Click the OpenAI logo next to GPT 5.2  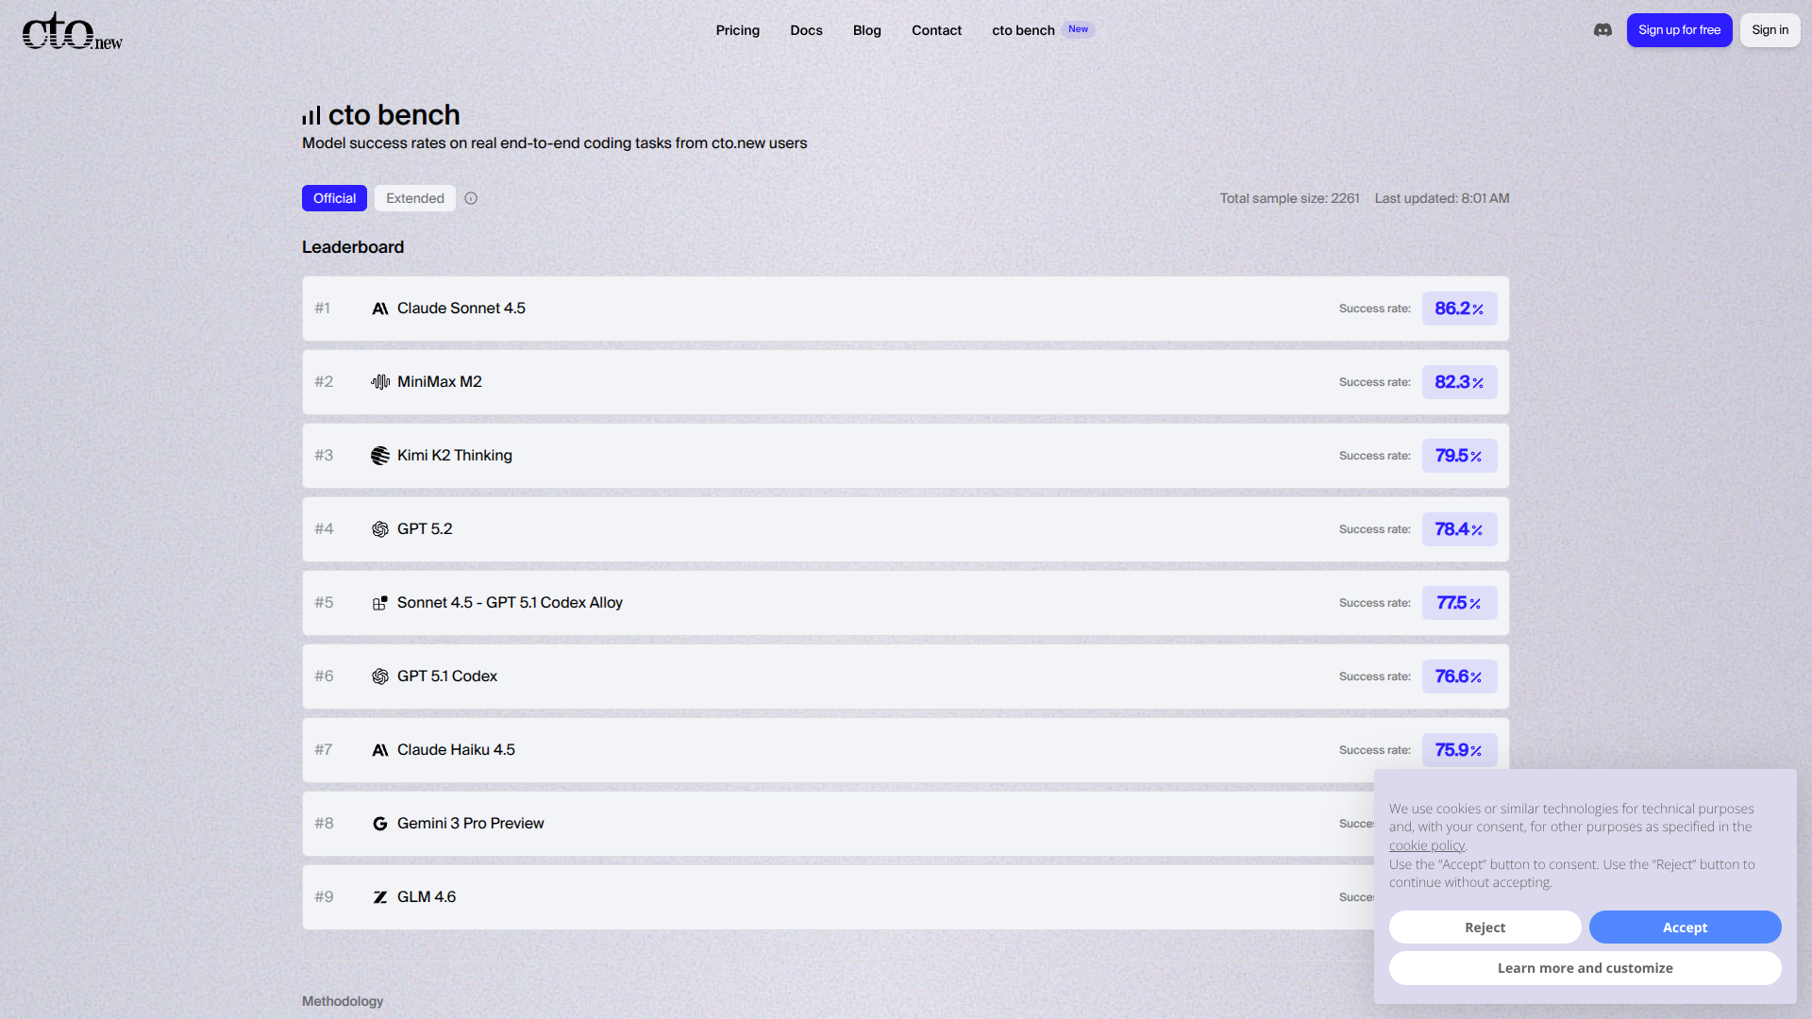pos(380,529)
